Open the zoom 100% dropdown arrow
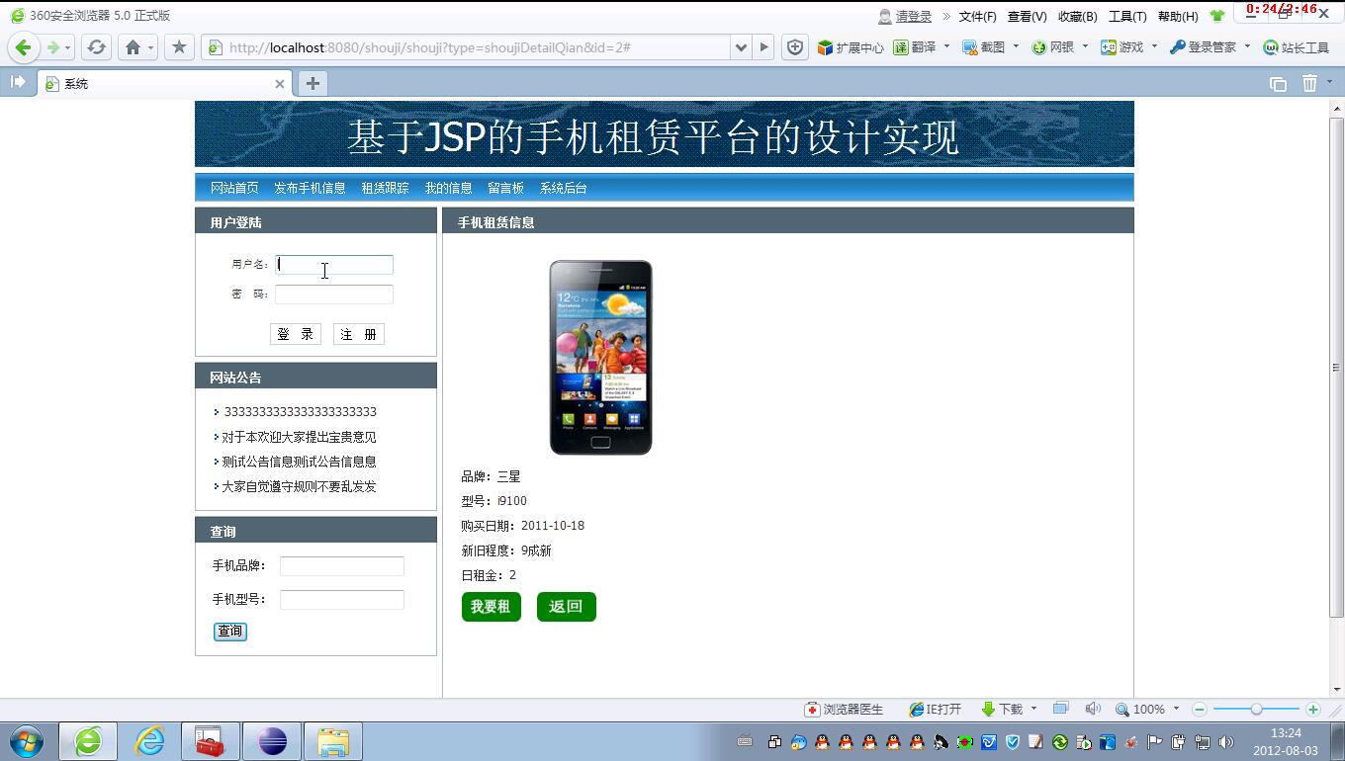Screen dimensions: 1345x761 pyautogui.click(x=1176, y=709)
